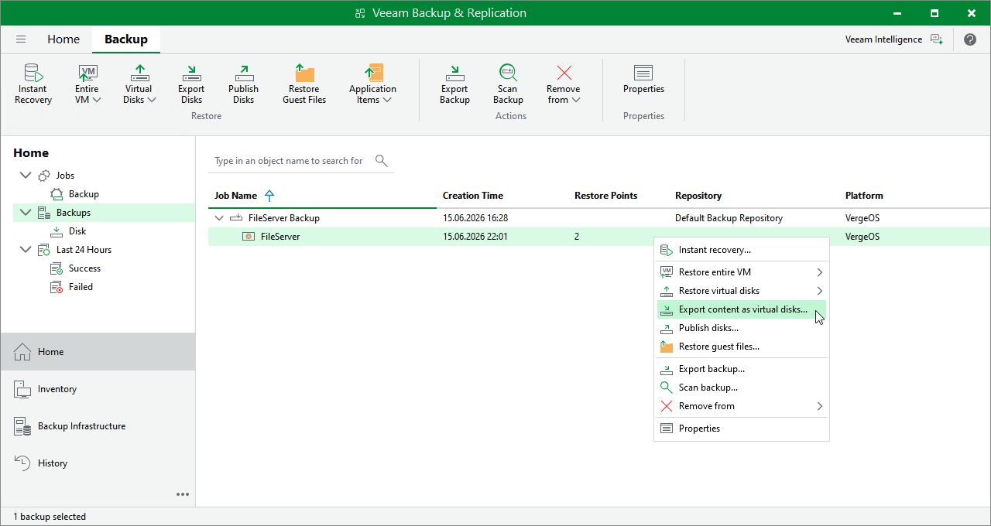Click the navigation pane options dots
The image size is (991, 526).
click(x=183, y=494)
